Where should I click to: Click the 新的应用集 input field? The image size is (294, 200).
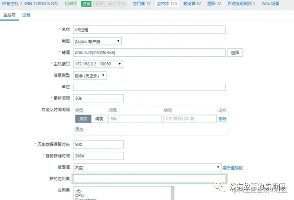(149, 179)
